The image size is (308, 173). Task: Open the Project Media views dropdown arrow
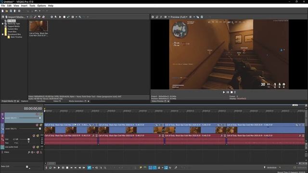coord(77,17)
